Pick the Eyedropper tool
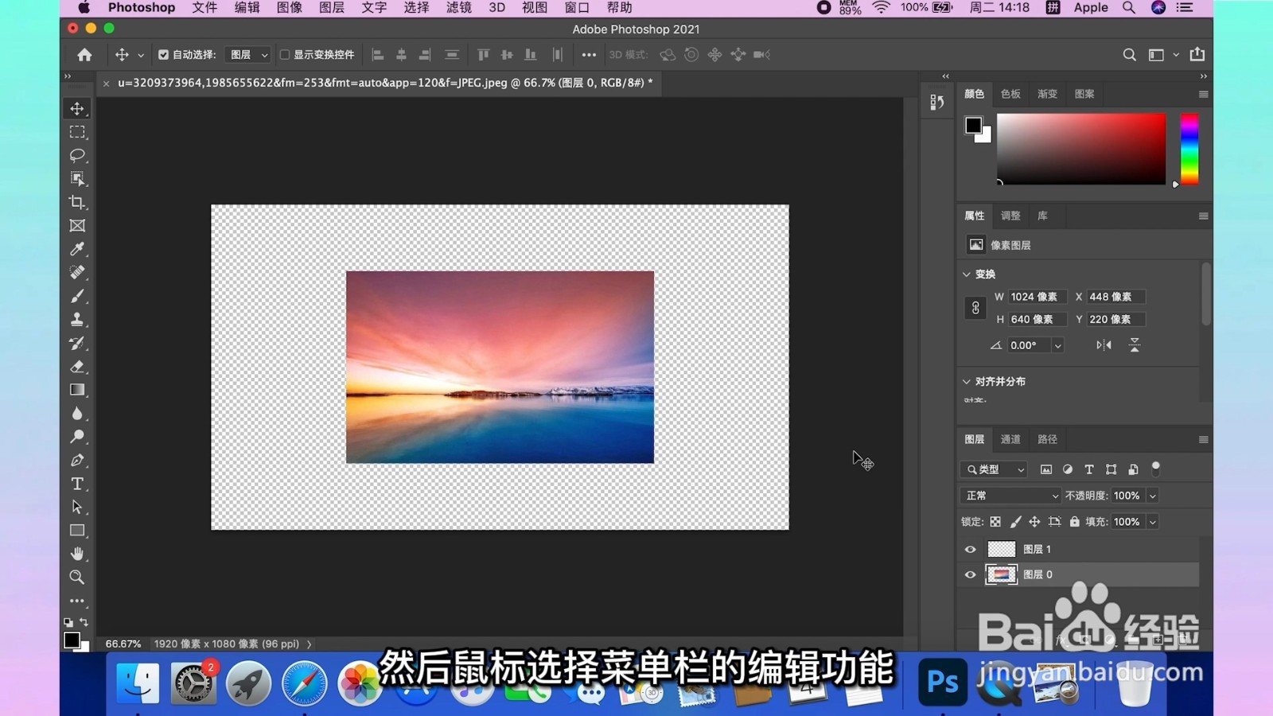 pyautogui.click(x=77, y=249)
